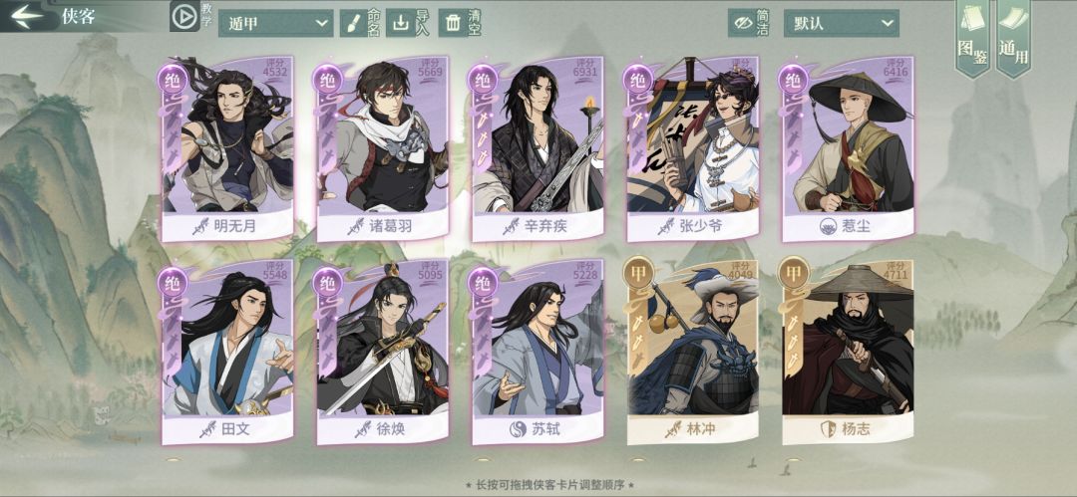Click the import download icon
The width and height of the screenshot is (1077, 497).
click(x=400, y=23)
